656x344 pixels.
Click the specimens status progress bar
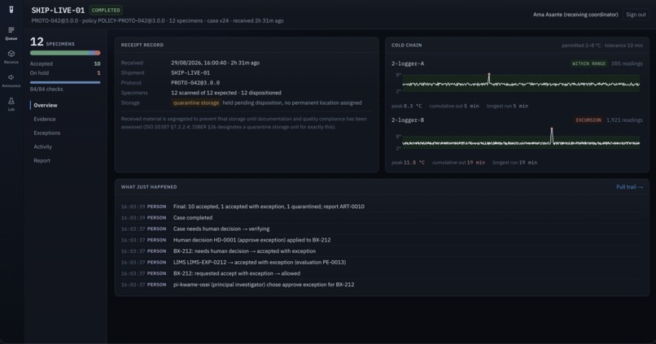coord(65,53)
